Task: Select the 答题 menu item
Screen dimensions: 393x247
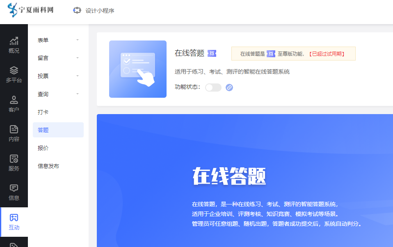Action: [x=58, y=130]
